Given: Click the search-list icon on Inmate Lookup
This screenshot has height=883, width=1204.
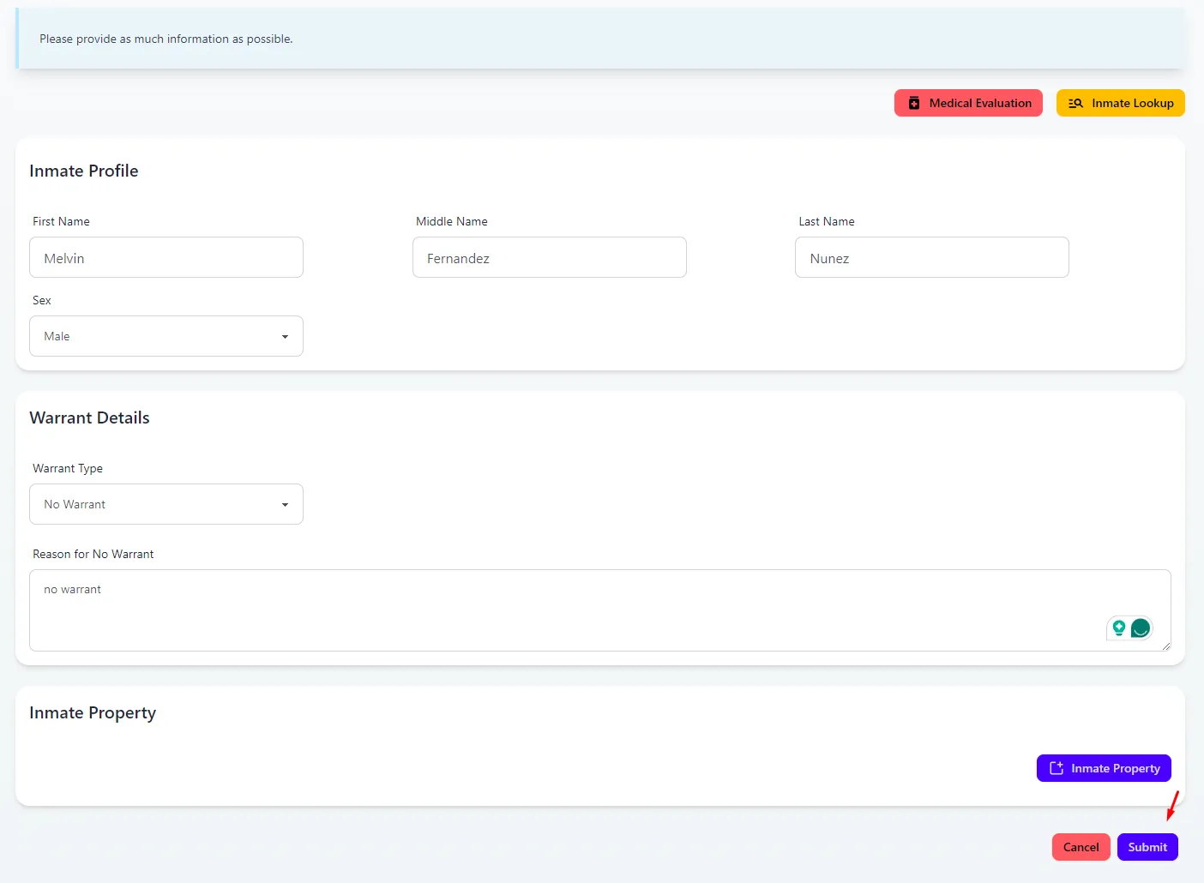Looking at the screenshot, I should pos(1075,103).
